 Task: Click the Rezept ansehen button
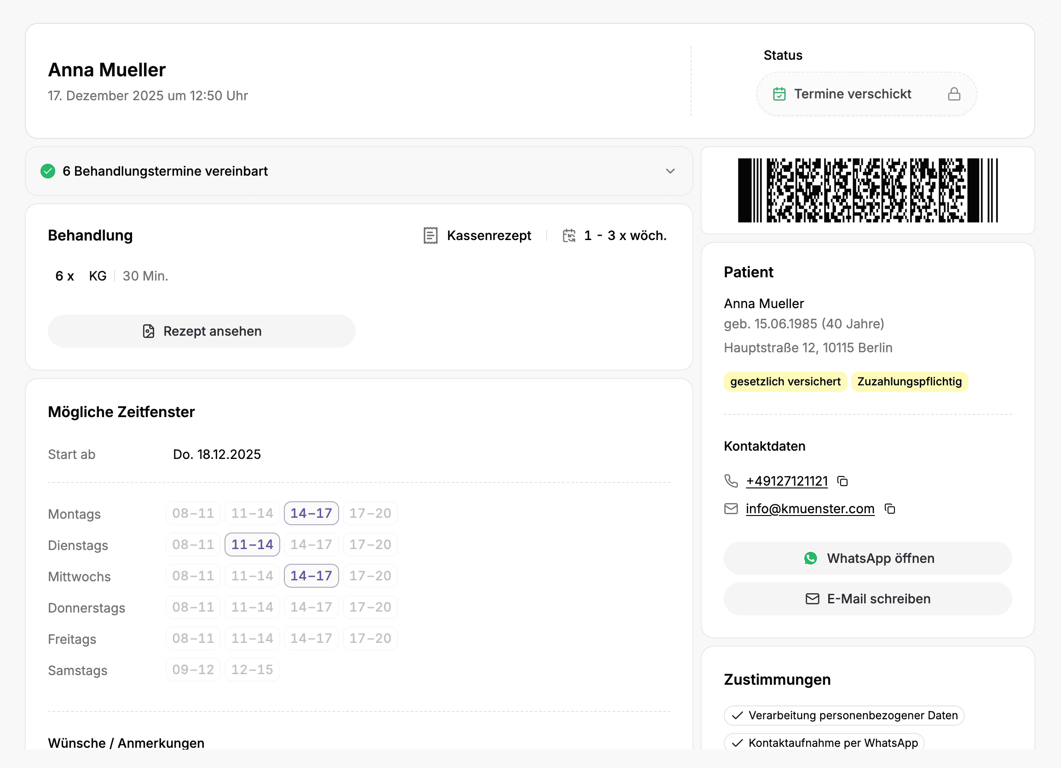tap(202, 331)
